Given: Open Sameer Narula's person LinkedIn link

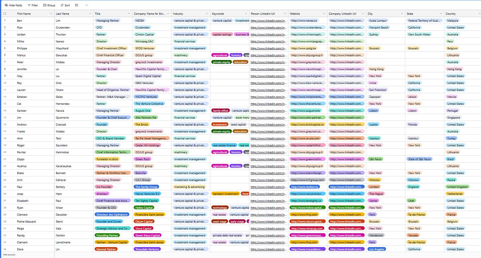Looking at the screenshot, I should (x=269, y=111).
